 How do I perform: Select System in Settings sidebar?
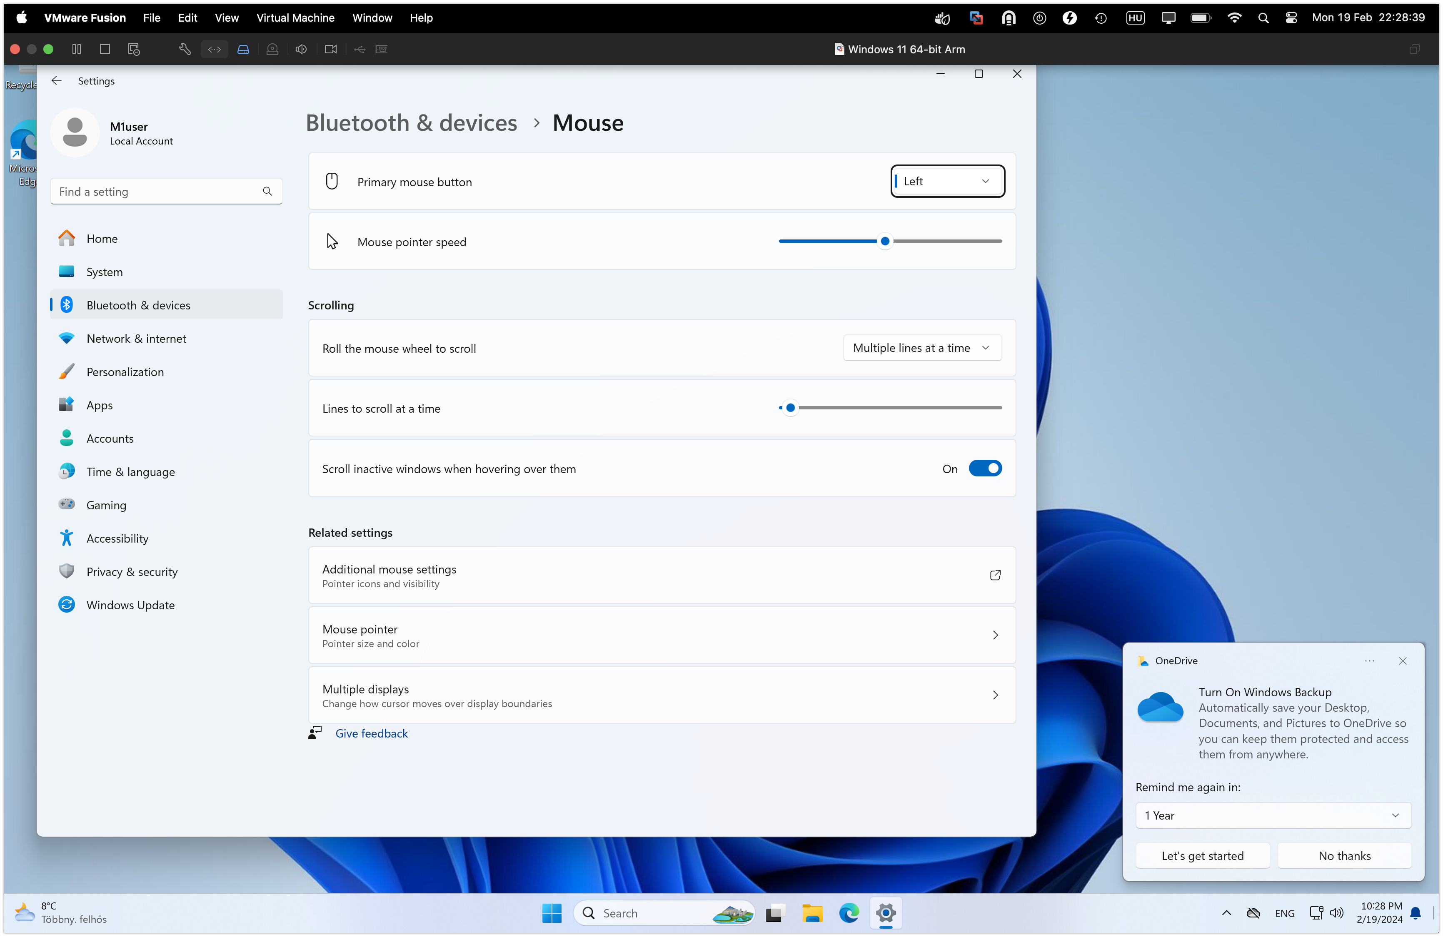(x=167, y=272)
